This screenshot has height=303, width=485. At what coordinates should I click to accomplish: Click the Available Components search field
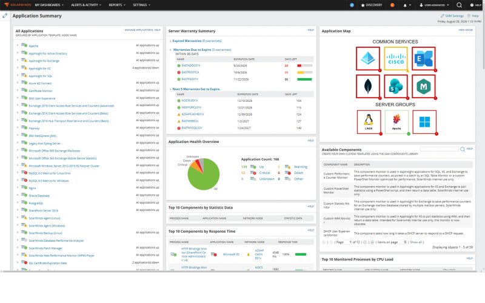tap(439, 149)
